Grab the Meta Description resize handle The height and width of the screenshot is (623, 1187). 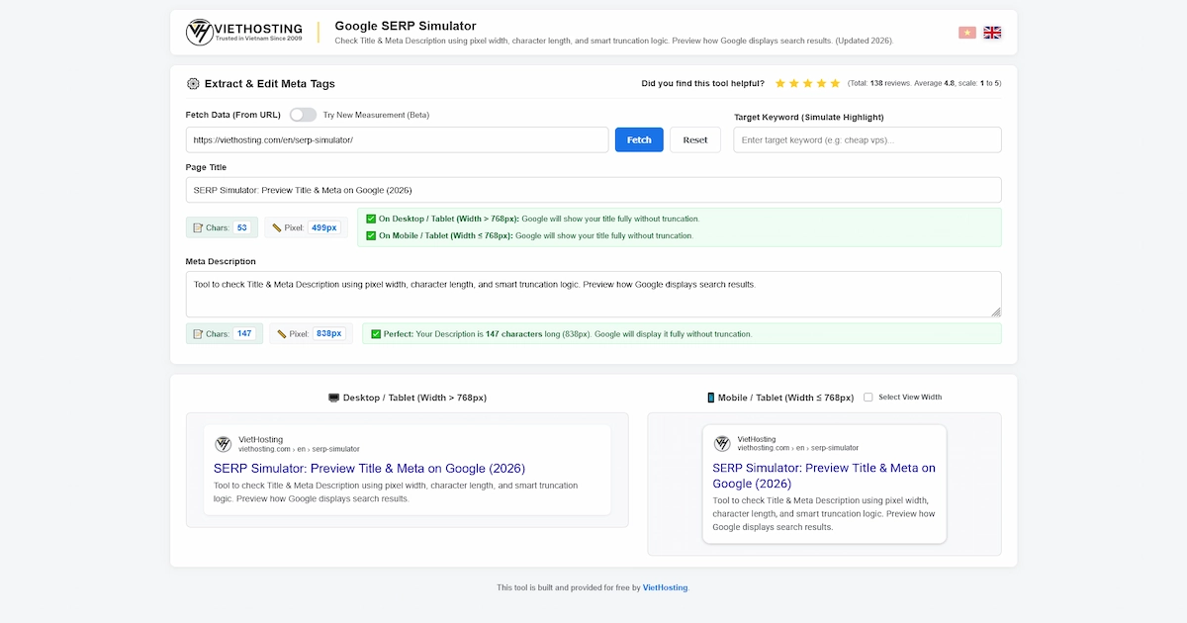tap(995, 311)
